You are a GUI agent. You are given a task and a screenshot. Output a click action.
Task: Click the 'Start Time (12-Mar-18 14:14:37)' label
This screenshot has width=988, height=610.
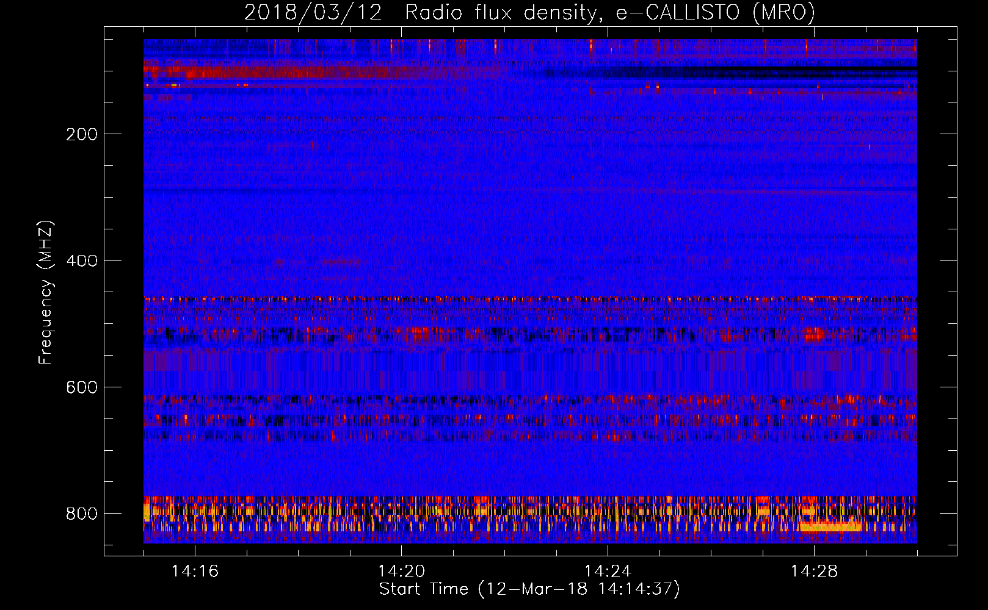(529, 589)
